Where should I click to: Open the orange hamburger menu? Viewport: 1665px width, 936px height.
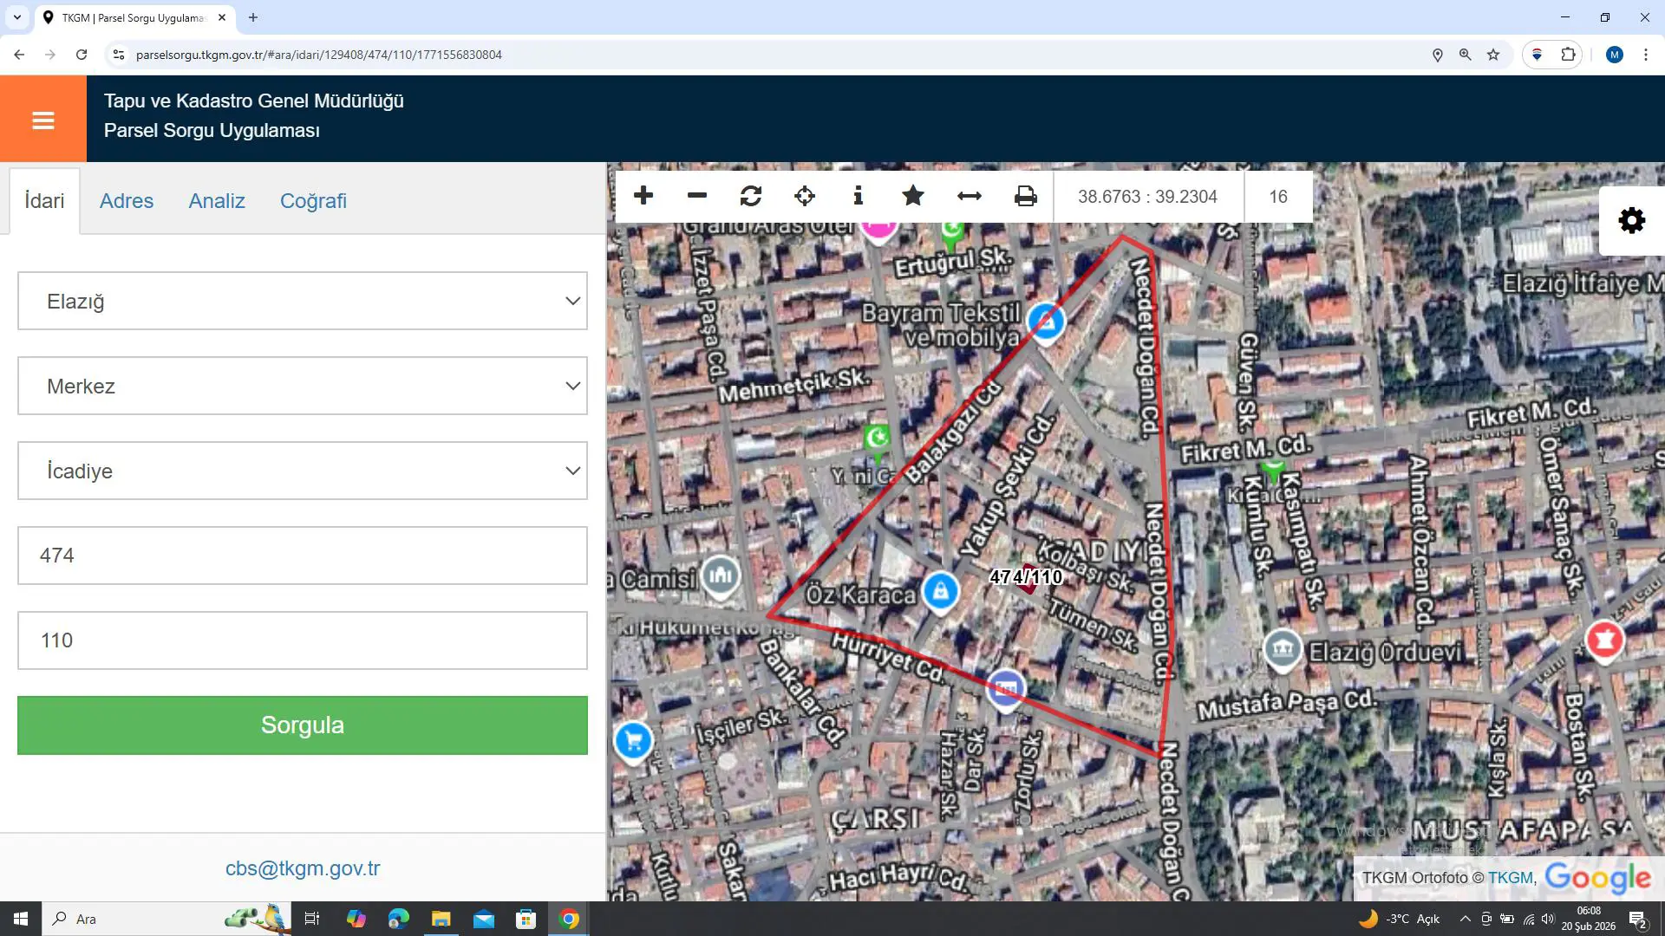tap(43, 120)
